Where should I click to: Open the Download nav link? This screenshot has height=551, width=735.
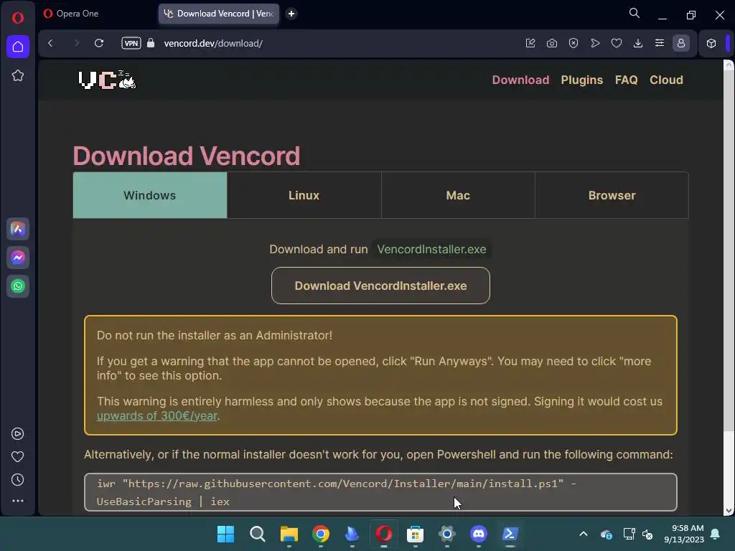coord(520,80)
